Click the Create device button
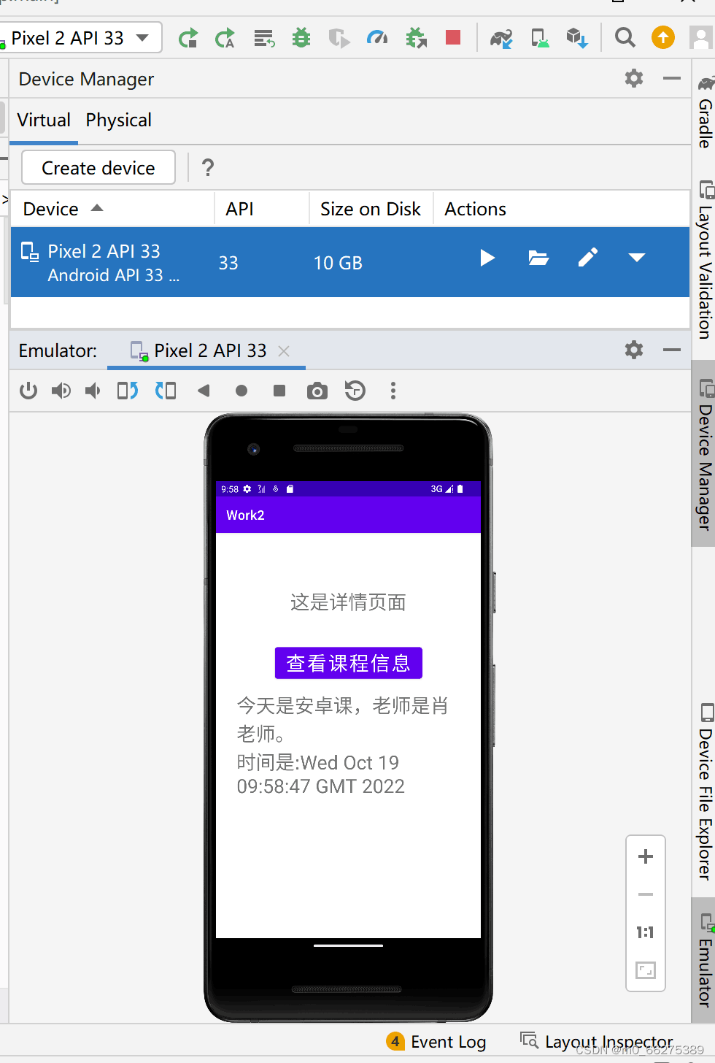Screen dimensions: 715x1063 [97, 167]
